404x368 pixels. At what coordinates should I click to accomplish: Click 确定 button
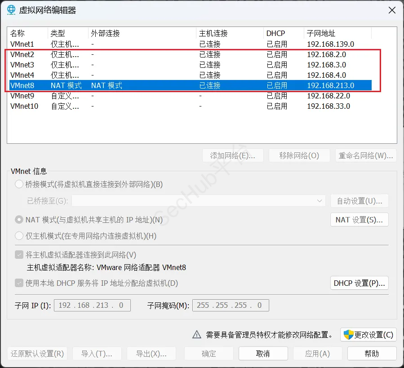(x=209, y=354)
